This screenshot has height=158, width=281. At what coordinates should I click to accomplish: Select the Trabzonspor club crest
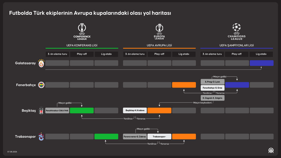point(41,136)
